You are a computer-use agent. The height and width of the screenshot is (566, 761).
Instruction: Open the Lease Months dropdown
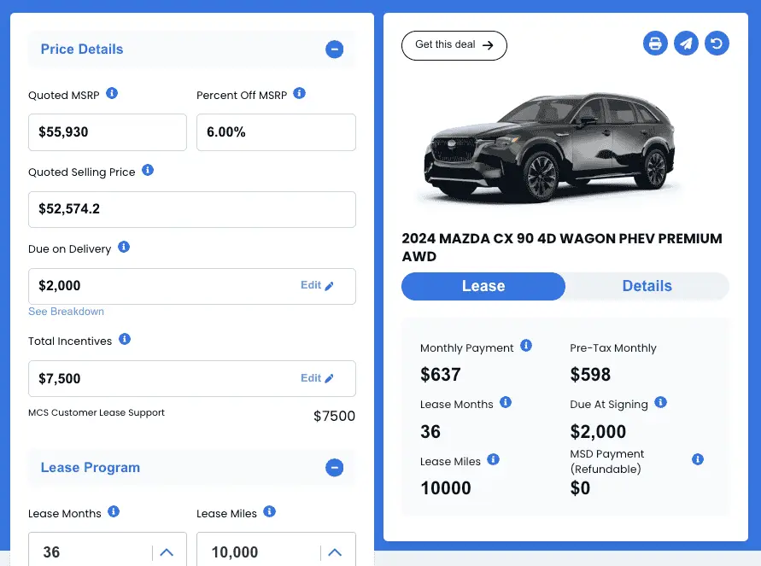point(167,552)
